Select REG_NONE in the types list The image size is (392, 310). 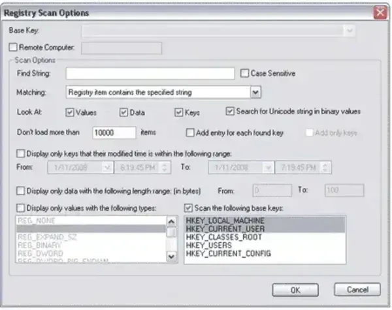point(91,221)
